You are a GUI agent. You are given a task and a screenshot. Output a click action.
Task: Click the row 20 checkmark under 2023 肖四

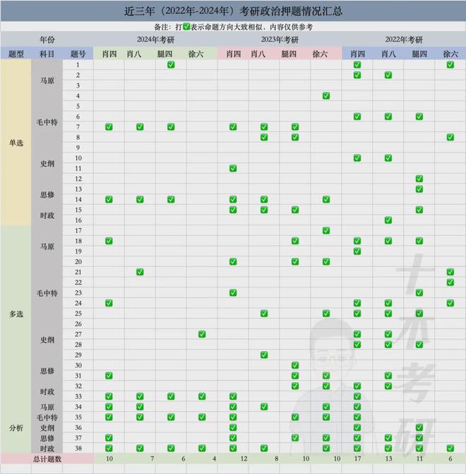click(x=233, y=261)
